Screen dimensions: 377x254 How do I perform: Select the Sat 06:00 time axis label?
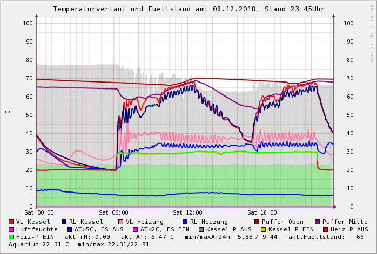click(113, 213)
